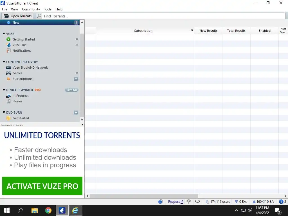Click sidebar scrollbar down arrow
Screen dimensions: 288x216
82,120
